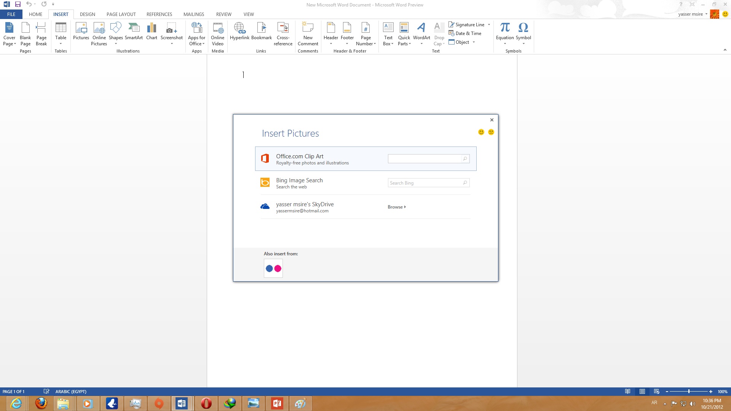Switch to Web Layout view
Image resolution: width=731 pixels, height=411 pixels.
(657, 391)
